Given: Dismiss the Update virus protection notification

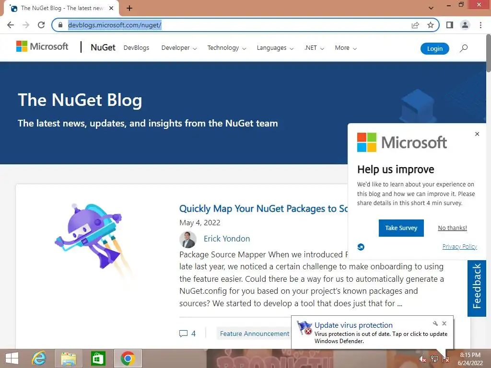Looking at the screenshot, I should (444, 323).
